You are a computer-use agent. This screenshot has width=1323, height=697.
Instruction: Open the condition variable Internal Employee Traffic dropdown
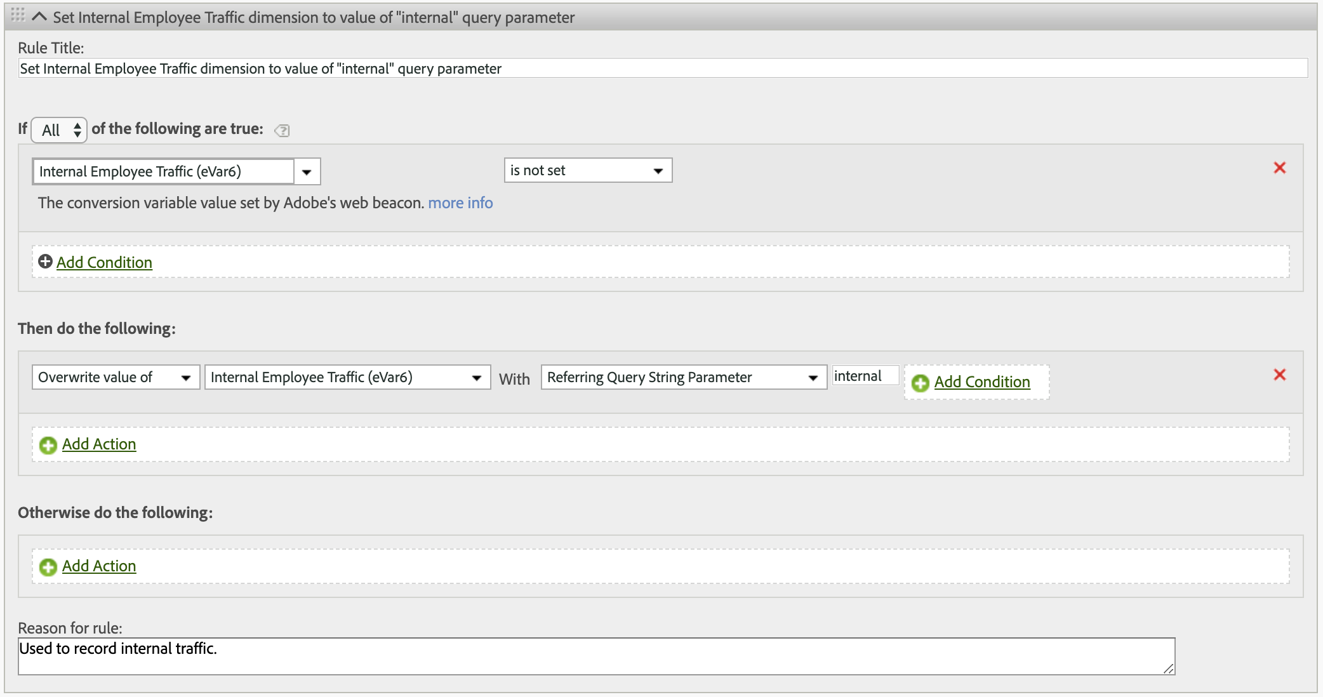(176, 171)
